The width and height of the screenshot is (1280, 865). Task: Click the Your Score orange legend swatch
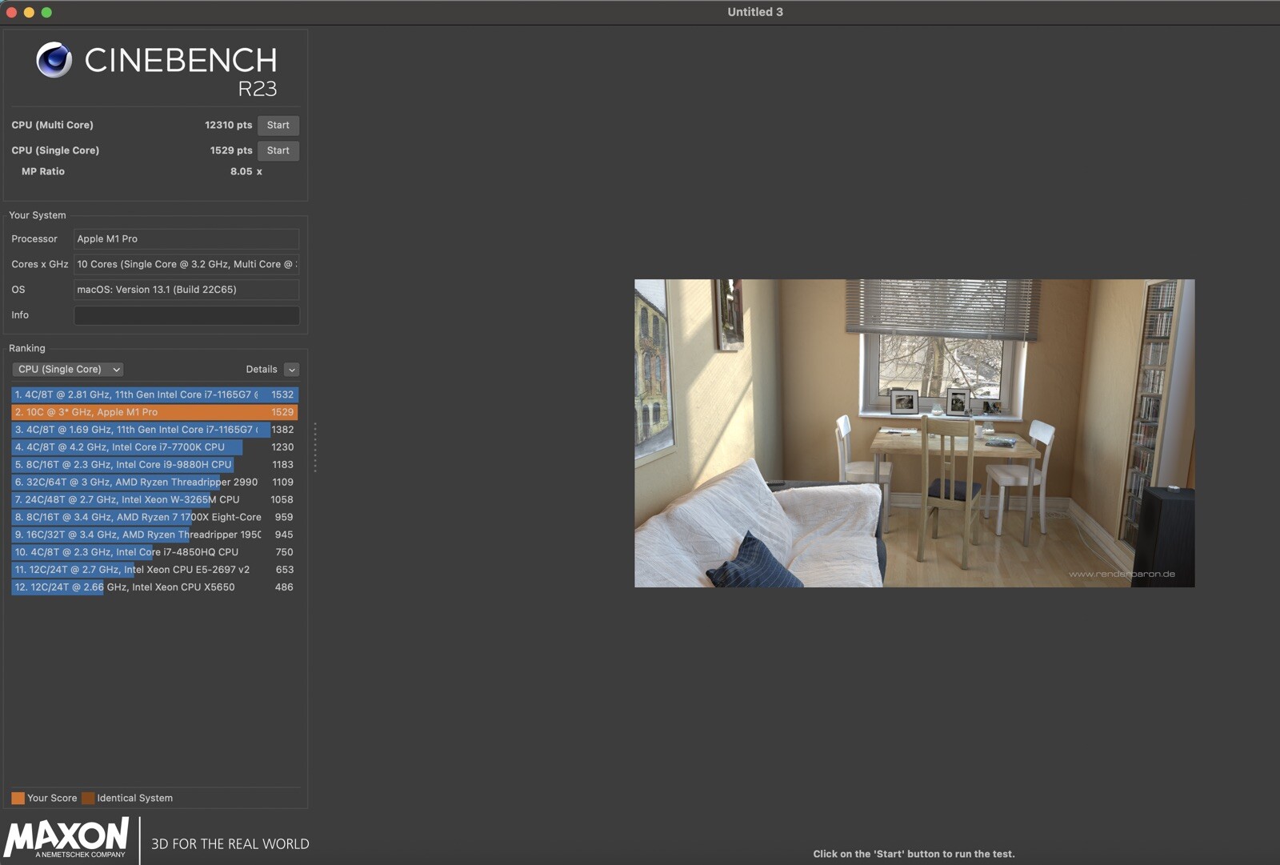pos(18,798)
